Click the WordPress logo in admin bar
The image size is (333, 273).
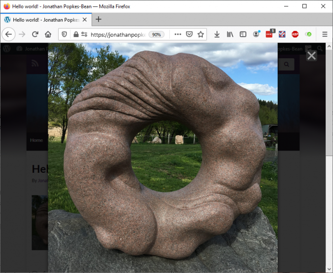7,49
